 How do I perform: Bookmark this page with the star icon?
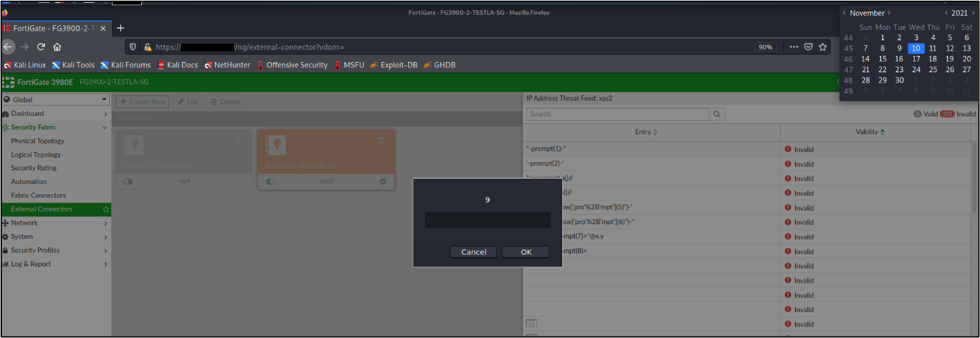click(x=823, y=47)
